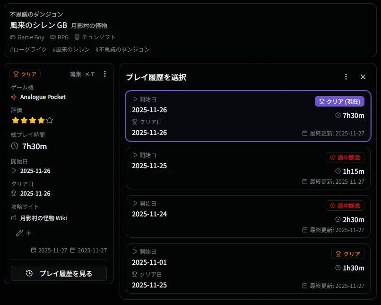Click the Analogue Pocket controller icon
Viewport: 381px width, 305px height.
[x=14, y=97]
